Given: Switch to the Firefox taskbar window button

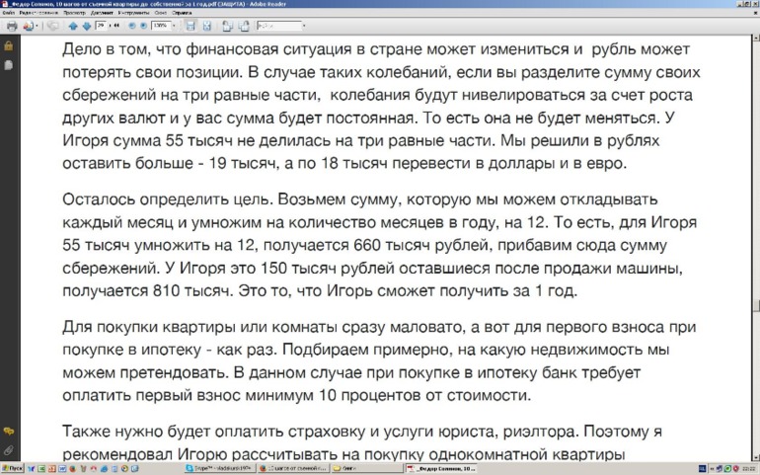Looking at the screenshot, I should pyautogui.click(x=294, y=469).
